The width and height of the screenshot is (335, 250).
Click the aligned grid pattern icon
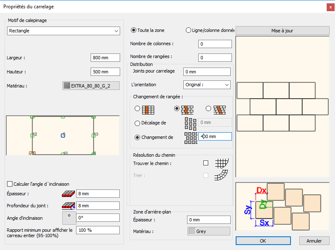(x=148, y=110)
